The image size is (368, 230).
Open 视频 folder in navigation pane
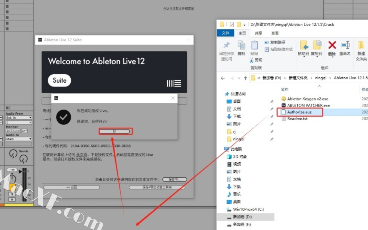coord(234,164)
